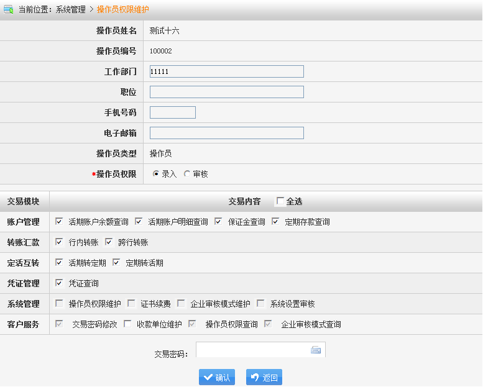
Task: Enable the 证书续费 checkbox
Action: pyautogui.click(x=131, y=303)
